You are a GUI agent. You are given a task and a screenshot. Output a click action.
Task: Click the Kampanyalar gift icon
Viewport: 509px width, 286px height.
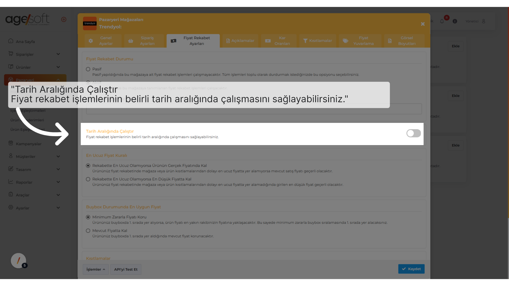pos(11,143)
